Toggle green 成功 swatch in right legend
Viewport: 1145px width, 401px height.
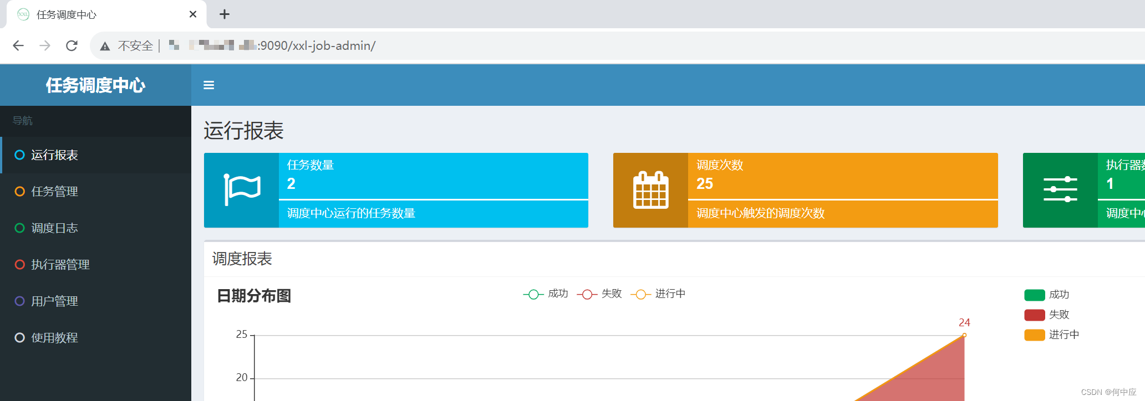[1035, 295]
